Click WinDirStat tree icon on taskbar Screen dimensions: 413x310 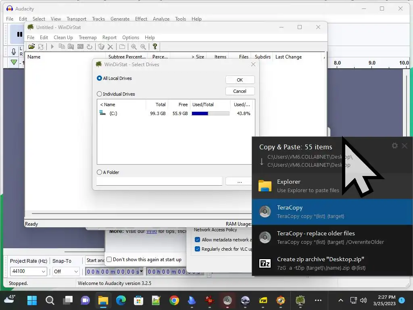tap(300, 300)
